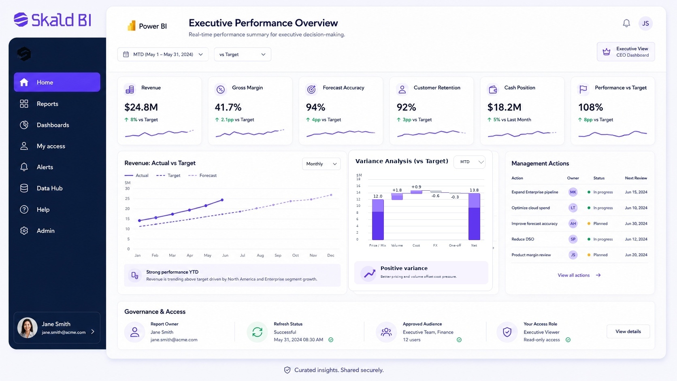The width and height of the screenshot is (677, 381).
Task: Click the Dashboards pie chart icon
Action: [24, 125]
